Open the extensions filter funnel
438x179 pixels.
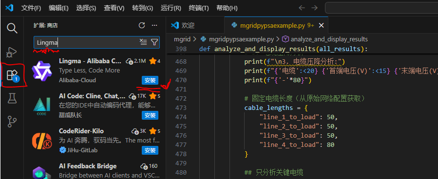tap(154, 42)
